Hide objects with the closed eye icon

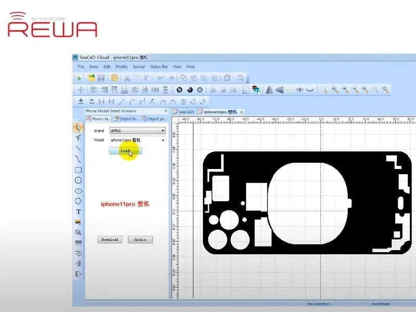[x=310, y=90]
